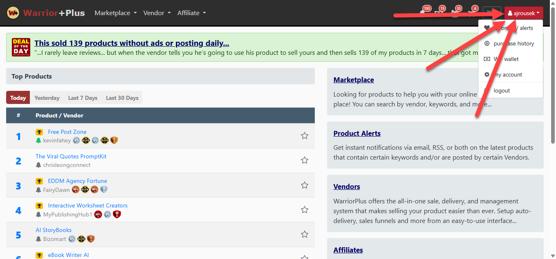Click the orange shield badge next to kevinfahey
Screen dimensions: 556x259
114,140
